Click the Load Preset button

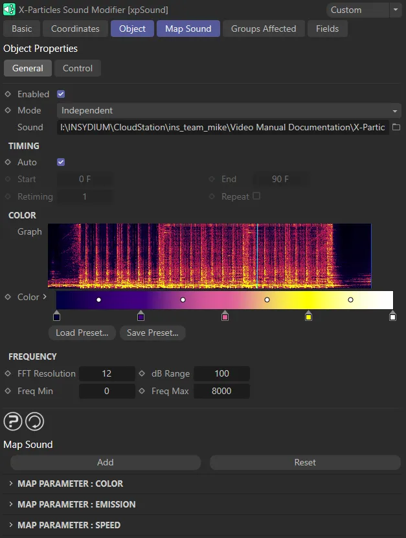(x=82, y=333)
